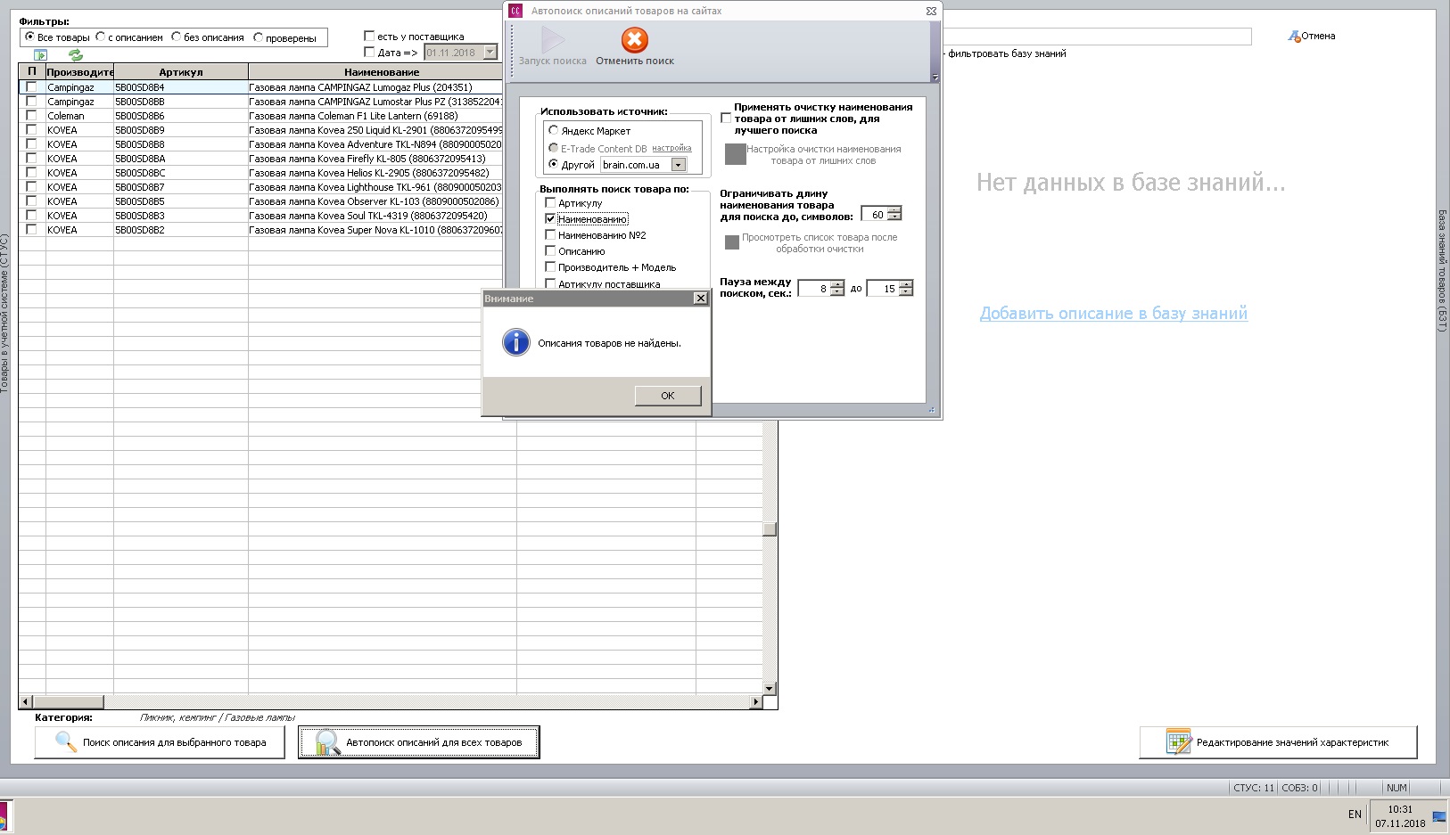Screen dimensions: 1450x835
Task: Click the vertical scrollbar thumb of product table
Action: pos(770,529)
